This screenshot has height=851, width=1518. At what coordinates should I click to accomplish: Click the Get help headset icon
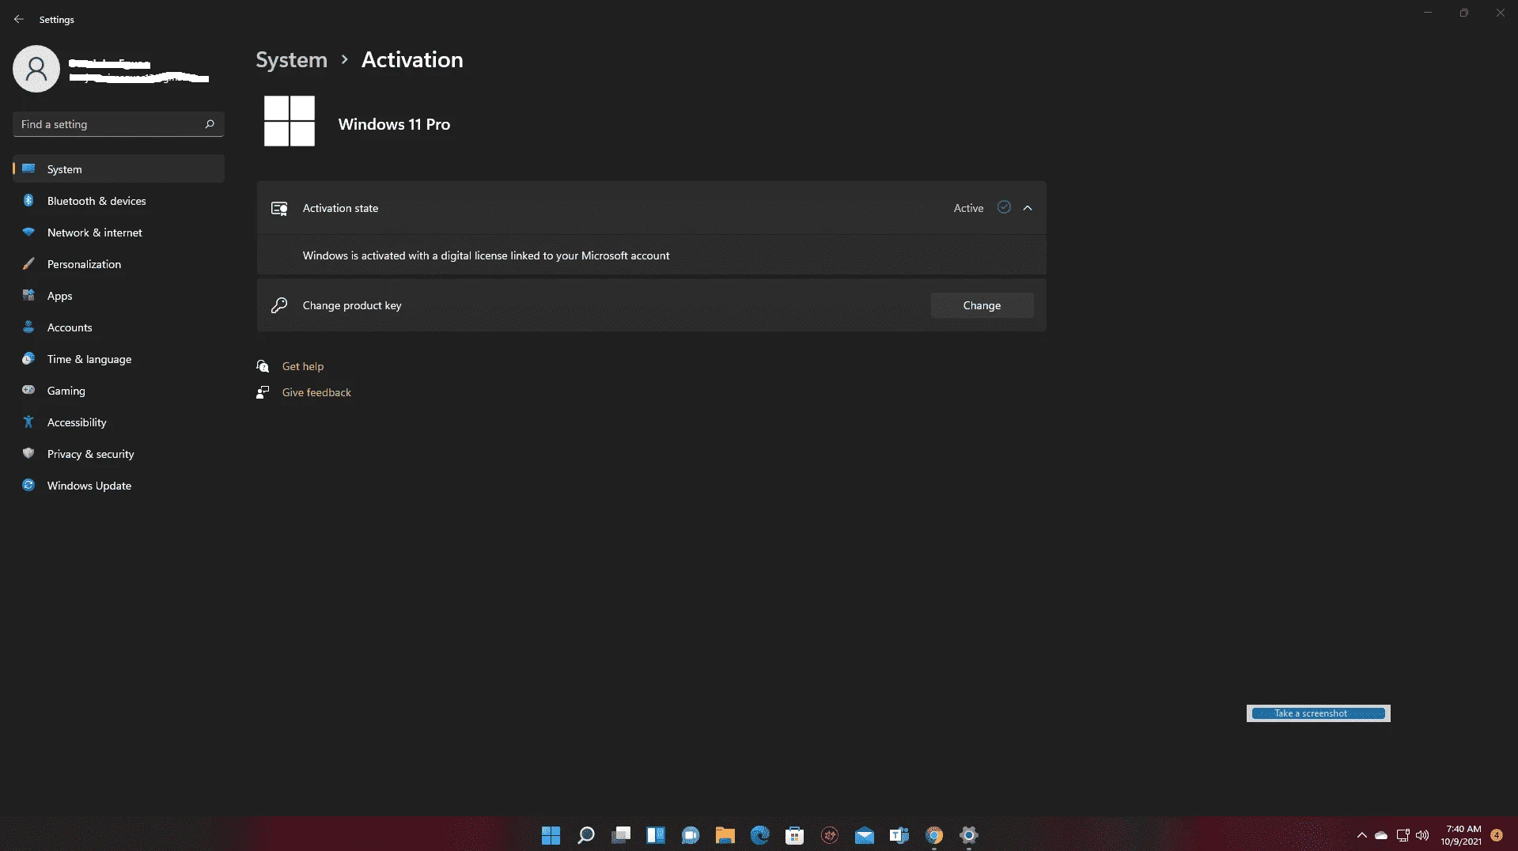[x=263, y=366]
